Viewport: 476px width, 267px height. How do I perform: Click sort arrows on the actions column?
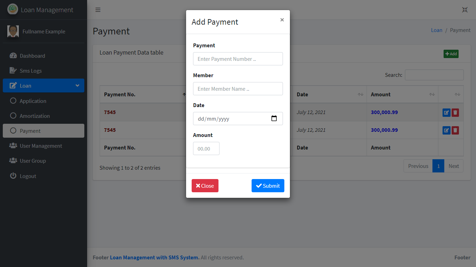click(x=457, y=95)
